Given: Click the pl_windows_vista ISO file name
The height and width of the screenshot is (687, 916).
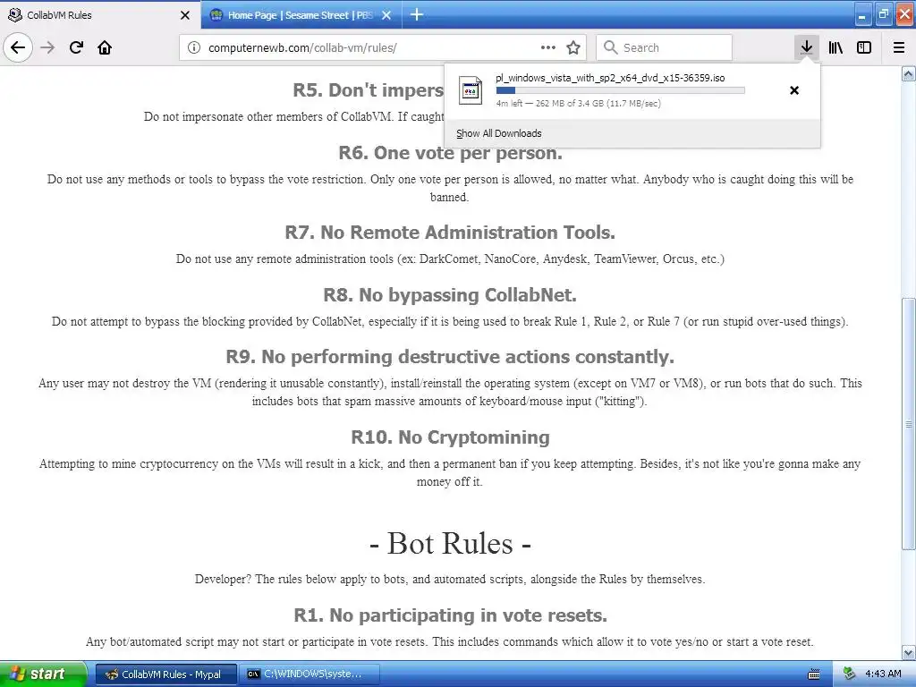Looking at the screenshot, I should tap(610, 78).
